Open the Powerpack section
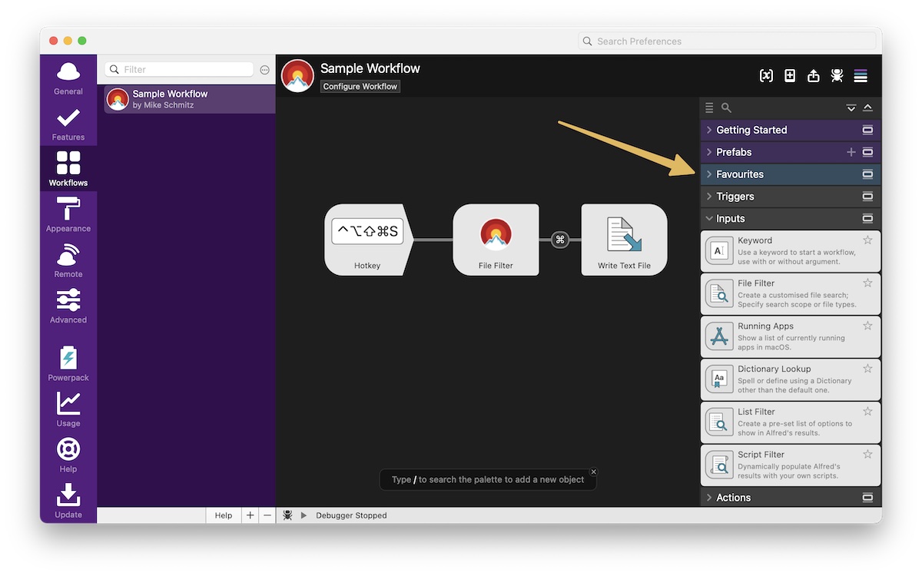922x576 pixels. point(68,364)
